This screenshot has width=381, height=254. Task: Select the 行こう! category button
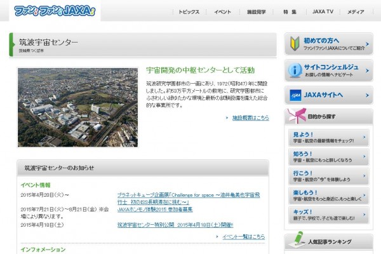click(328, 177)
